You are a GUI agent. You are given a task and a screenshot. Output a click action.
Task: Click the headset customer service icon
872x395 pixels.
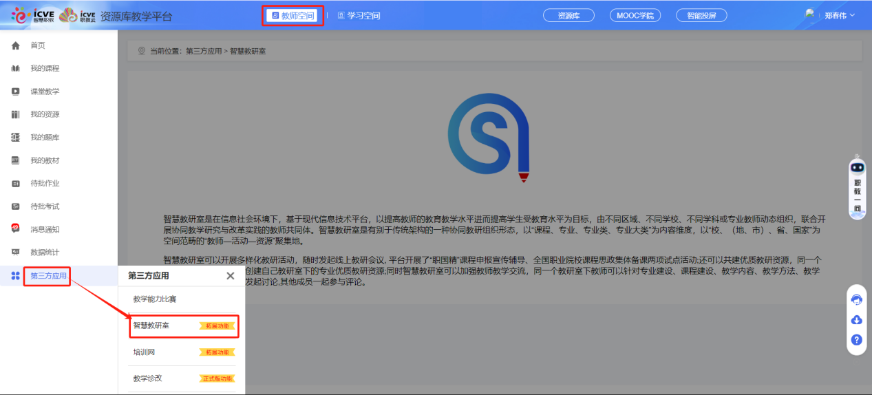tap(857, 299)
